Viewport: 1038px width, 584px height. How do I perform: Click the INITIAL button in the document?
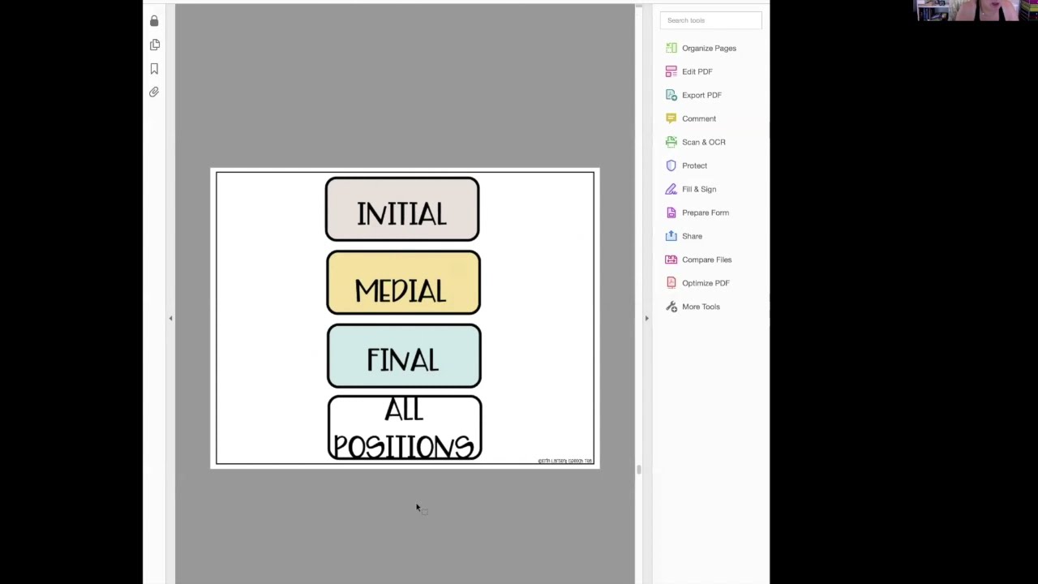(x=402, y=209)
